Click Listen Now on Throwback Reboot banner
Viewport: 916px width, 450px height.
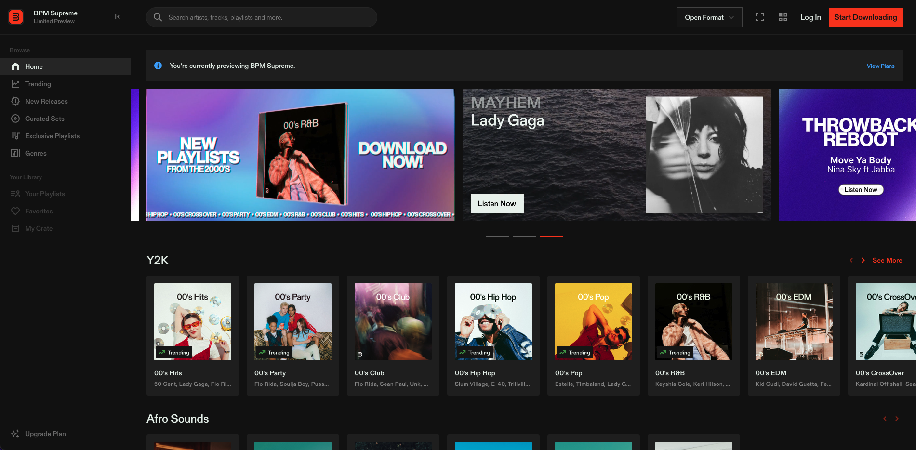tap(861, 190)
